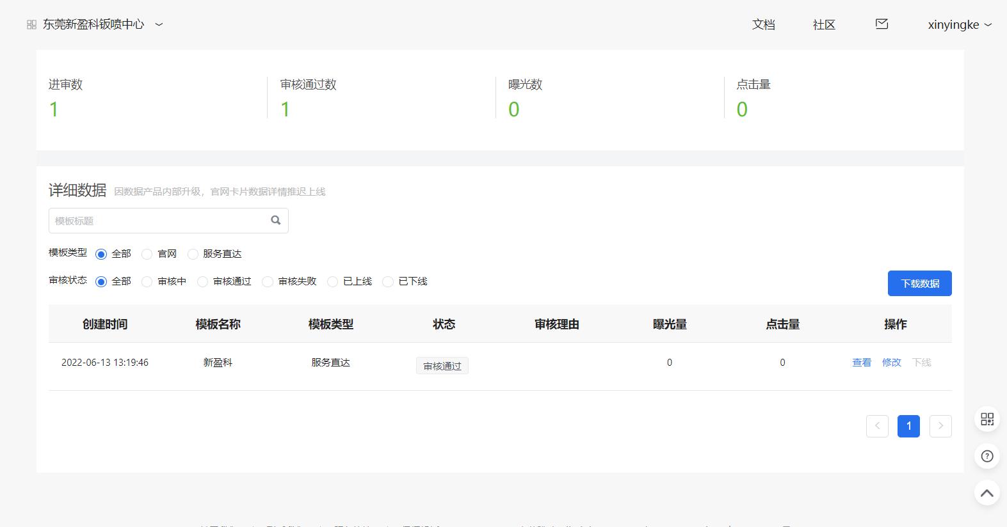Click the 模板标题 search input field
Image resolution: width=1007 pixels, height=527 pixels.
159,221
